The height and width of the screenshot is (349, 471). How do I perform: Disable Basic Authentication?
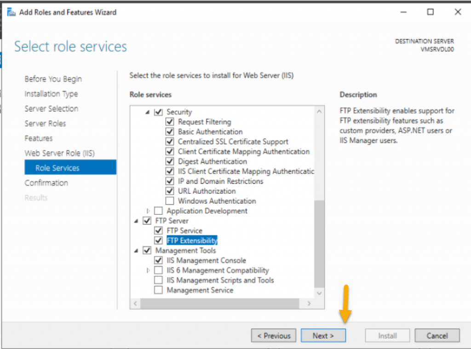pos(170,131)
